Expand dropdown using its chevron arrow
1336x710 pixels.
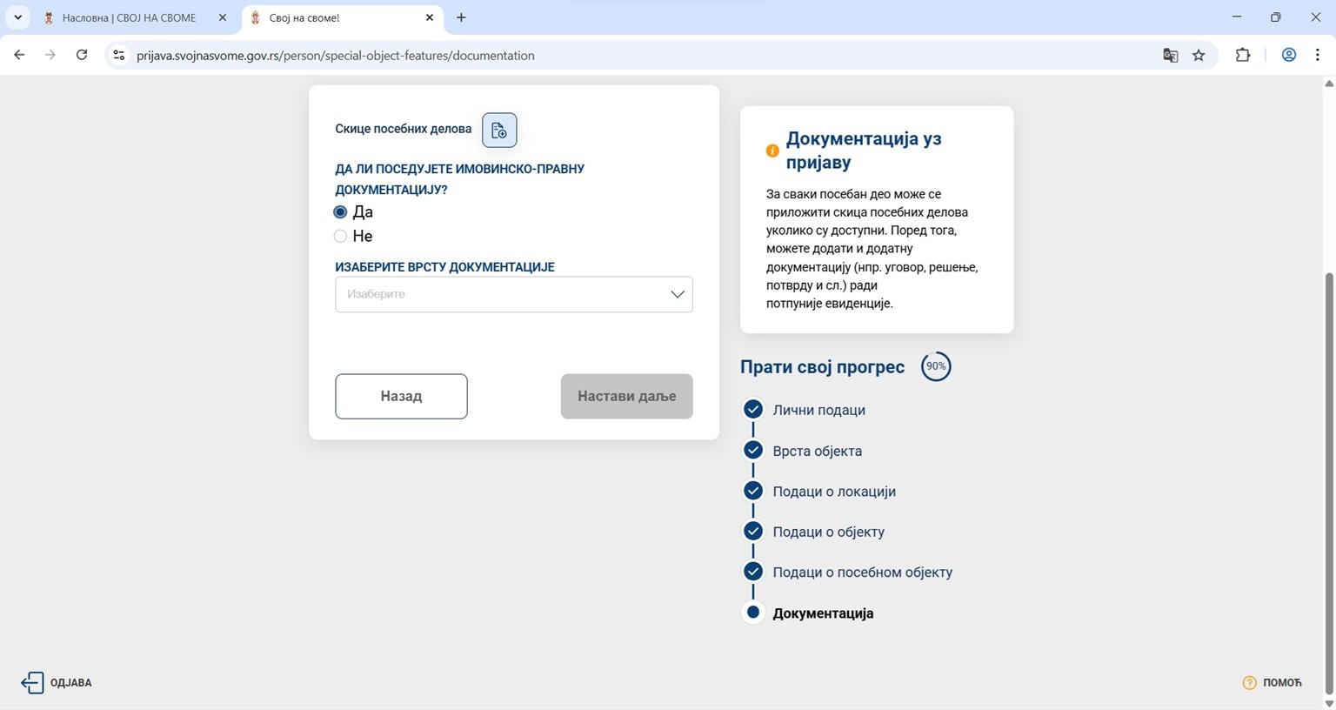tap(678, 294)
